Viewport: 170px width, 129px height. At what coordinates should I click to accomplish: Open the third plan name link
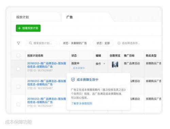47,100
